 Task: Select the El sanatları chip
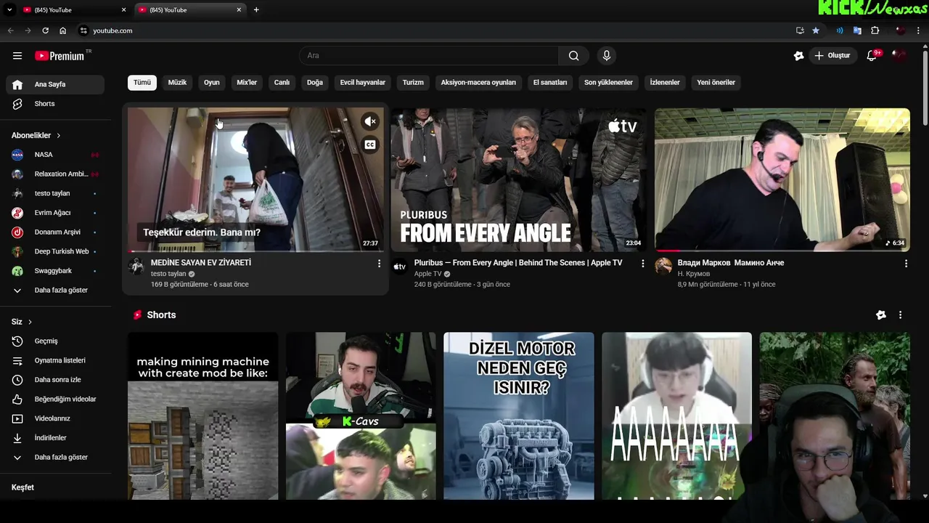click(x=550, y=83)
